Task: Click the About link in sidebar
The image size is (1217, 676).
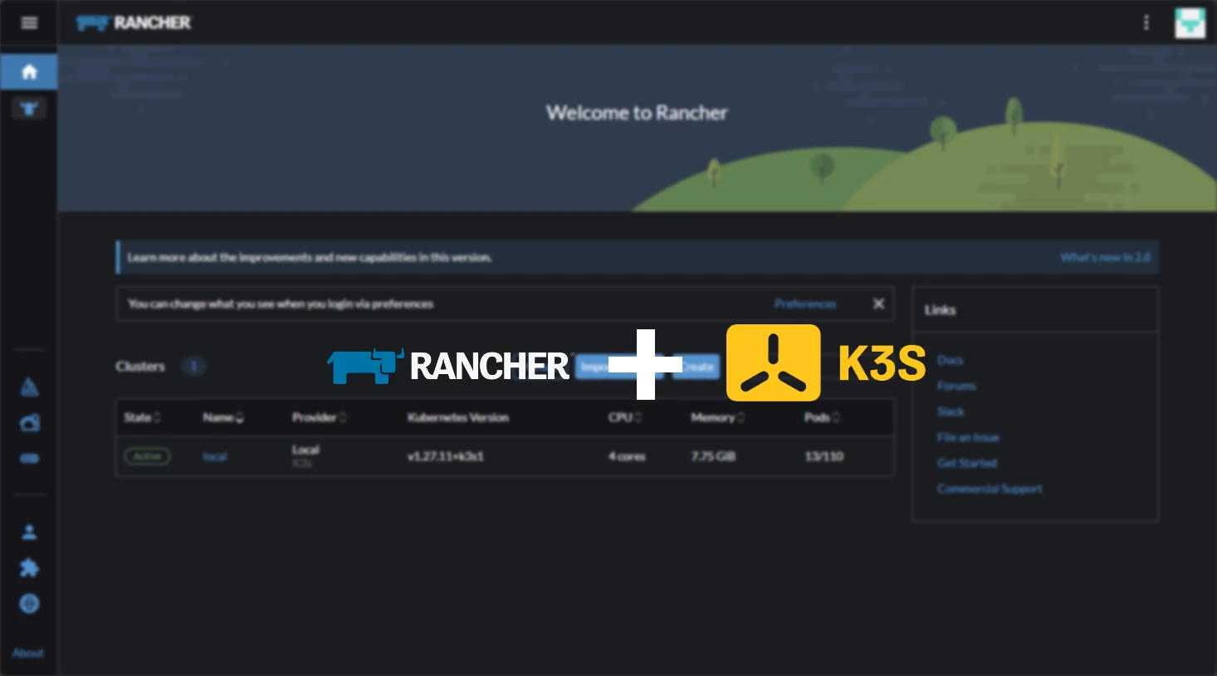Action: (x=28, y=653)
